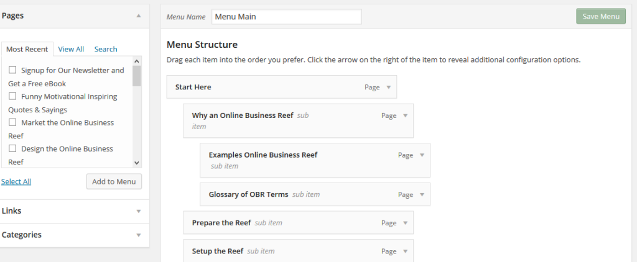The height and width of the screenshot is (262, 637).
Task: Tick Design the Online Business Reef checkbox
Action: [12, 148]
